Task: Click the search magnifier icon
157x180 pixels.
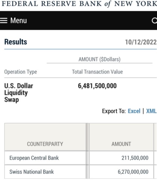Action: point(154,21)
